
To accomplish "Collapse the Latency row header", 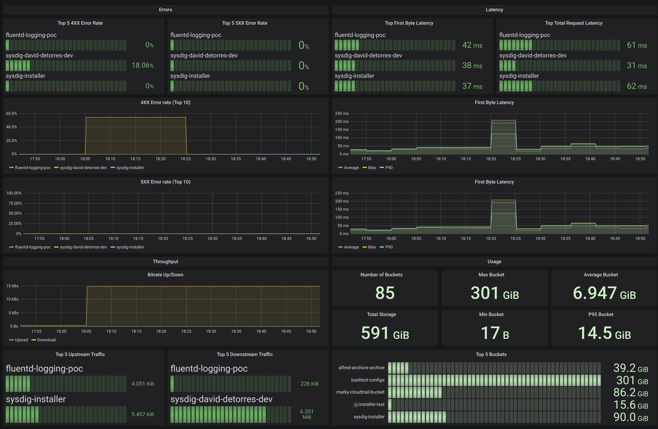I will point(494,10).
